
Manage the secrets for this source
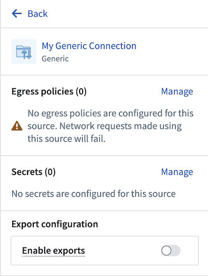coord(177,172)
